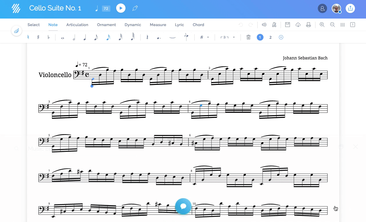Click the tempo marking above the staff
Image resolution: width=366 pixels, height=222 pixels.
point(81,65)
